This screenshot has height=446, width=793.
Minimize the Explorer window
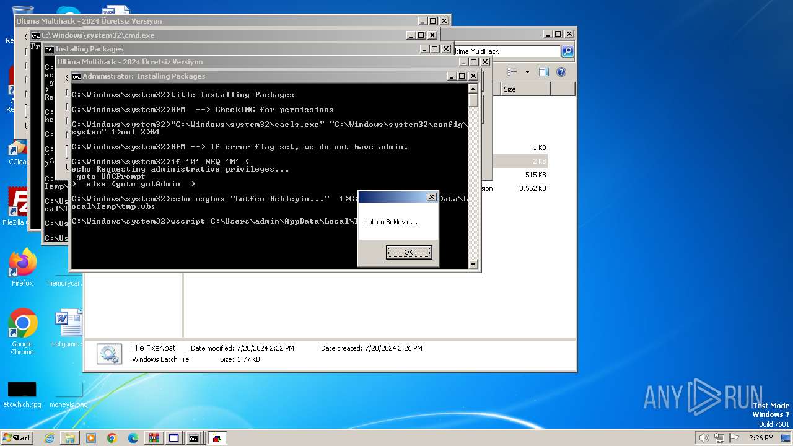pos(548,34)
